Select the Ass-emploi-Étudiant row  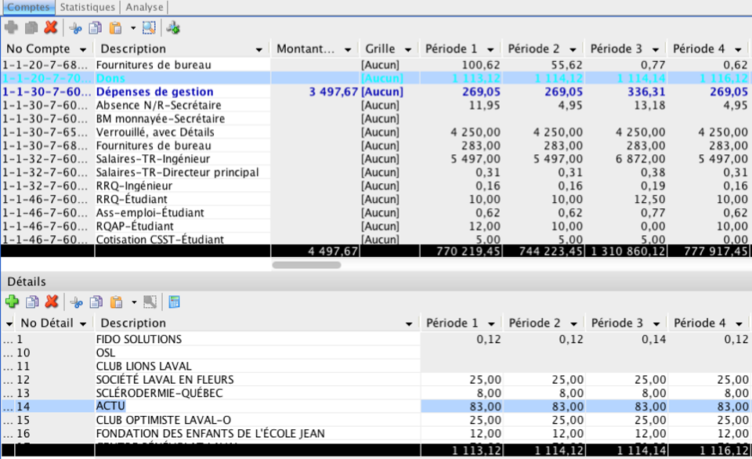376,212
